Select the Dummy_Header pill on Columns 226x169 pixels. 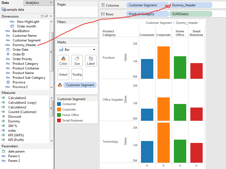(191, 5)
